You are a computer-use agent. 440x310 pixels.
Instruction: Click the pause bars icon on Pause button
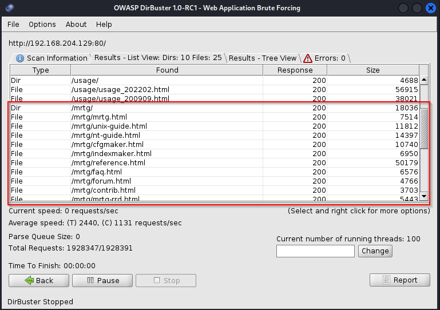pyautogui.click(x=90, y=280)
